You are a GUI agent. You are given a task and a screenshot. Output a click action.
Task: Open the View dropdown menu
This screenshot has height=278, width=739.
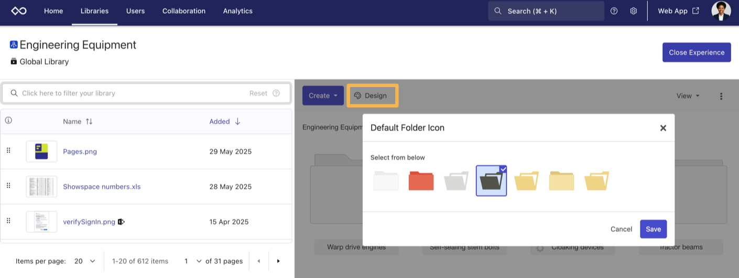click(688, 96)
